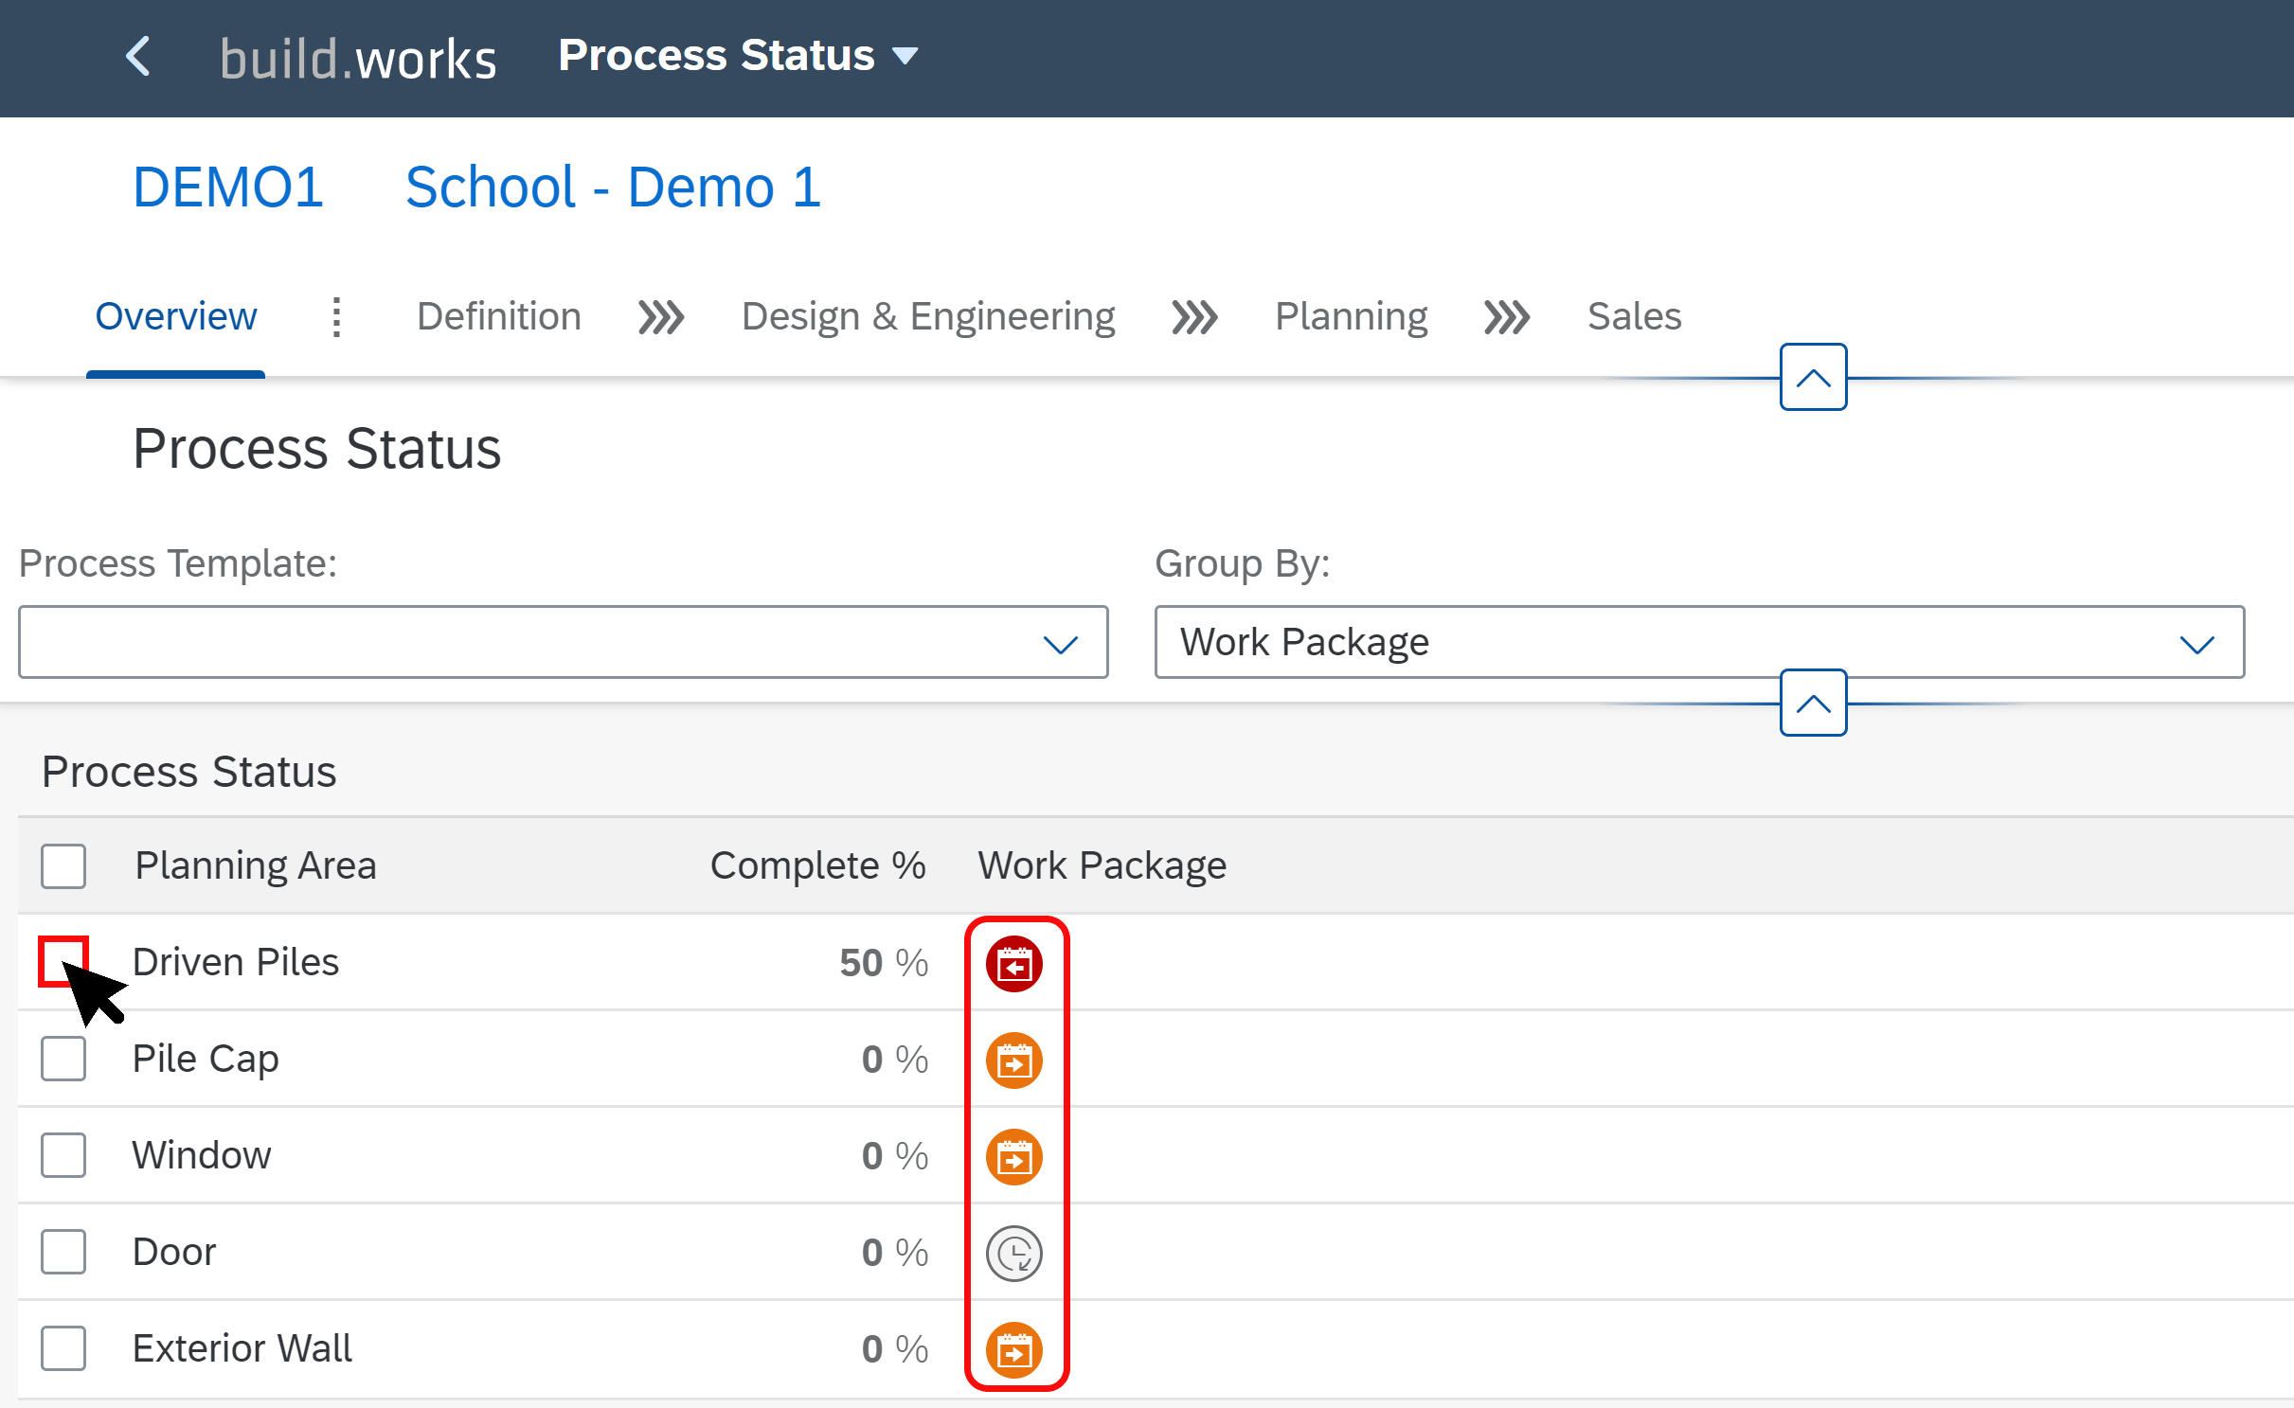Screen dimensions: 2294x1408
Task: Toggle the select-all checkbox in the table header
Action: click(x=63, y=866)
